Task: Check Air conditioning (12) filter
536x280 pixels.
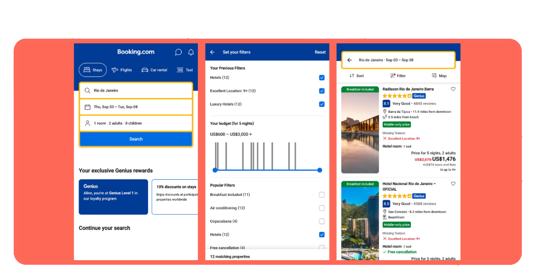Action: coord(322,208)
